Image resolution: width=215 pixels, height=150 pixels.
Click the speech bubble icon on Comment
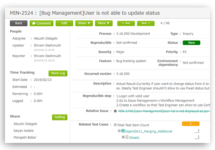pos(34,23)
